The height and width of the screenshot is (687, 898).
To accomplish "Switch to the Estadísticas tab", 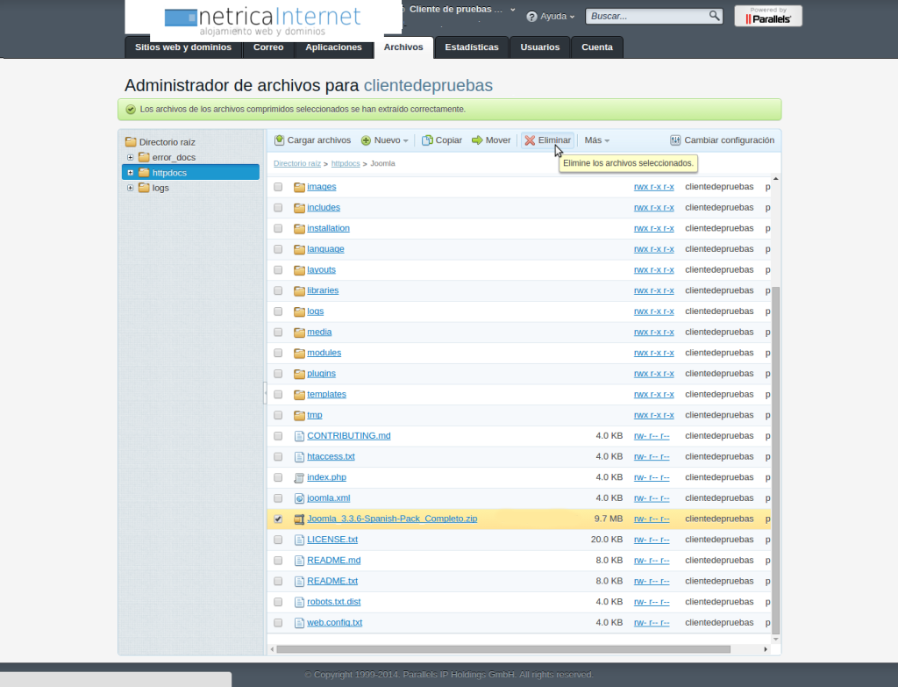I will [471, 47].
